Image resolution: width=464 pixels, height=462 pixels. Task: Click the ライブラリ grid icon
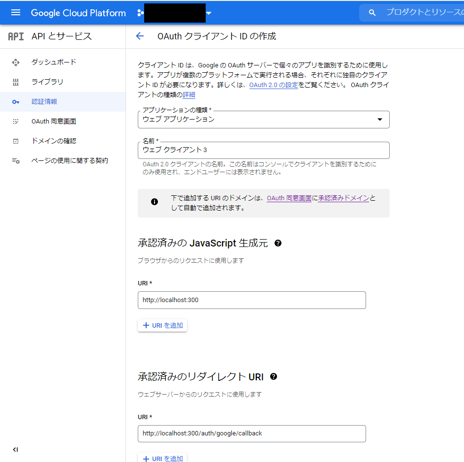click(x=16, y=82)
